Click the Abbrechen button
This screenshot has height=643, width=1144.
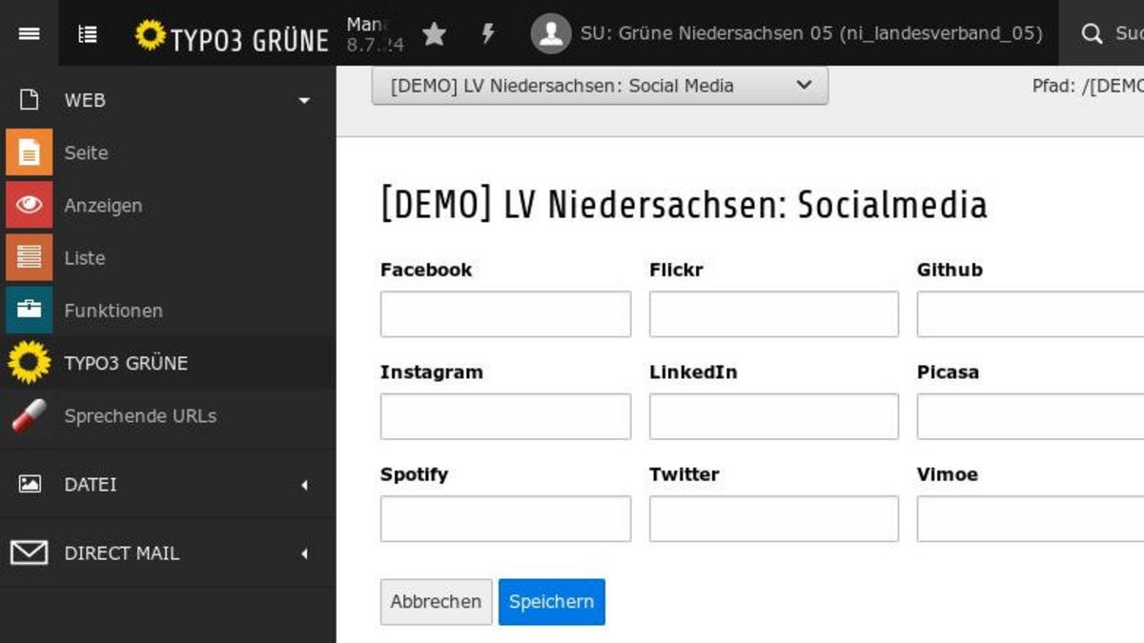[x=436, y=602]
